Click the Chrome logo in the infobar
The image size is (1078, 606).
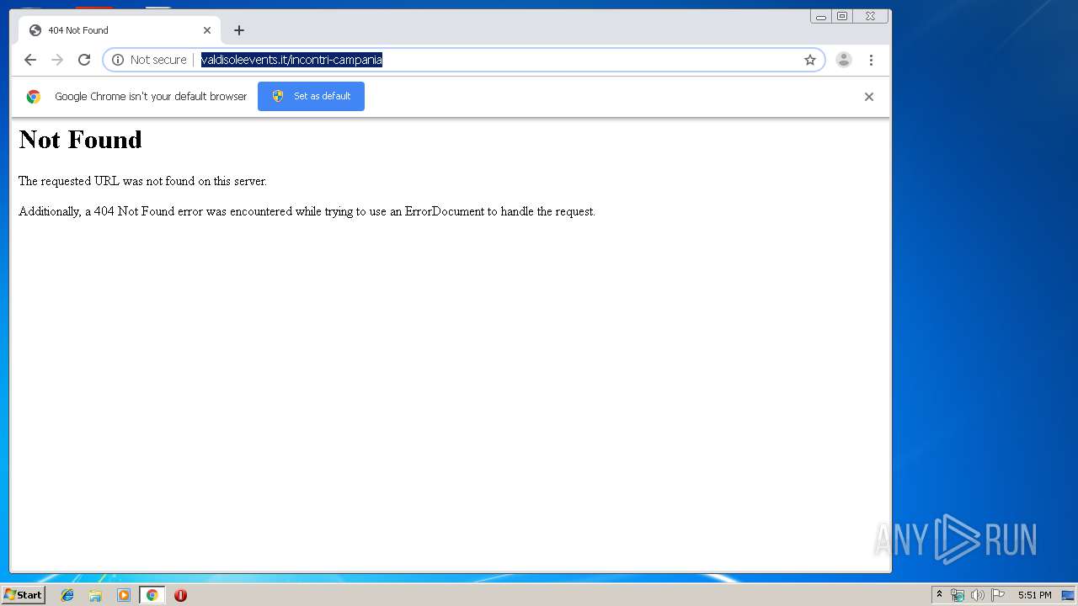34,97
